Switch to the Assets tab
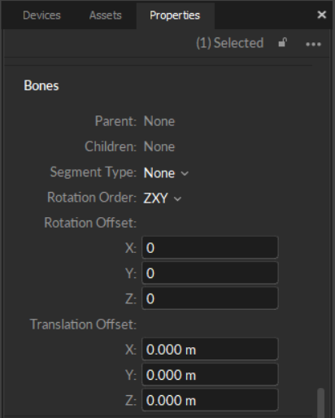The image size is (335, 418). pyautogui.click(x=106, y=15)
